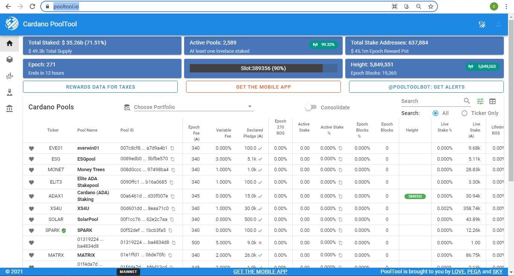This screenshot has width=514, height=276.
Task: Sort by the Variable Fee column header
Action: pyautogui.click(x=224, y=133)
